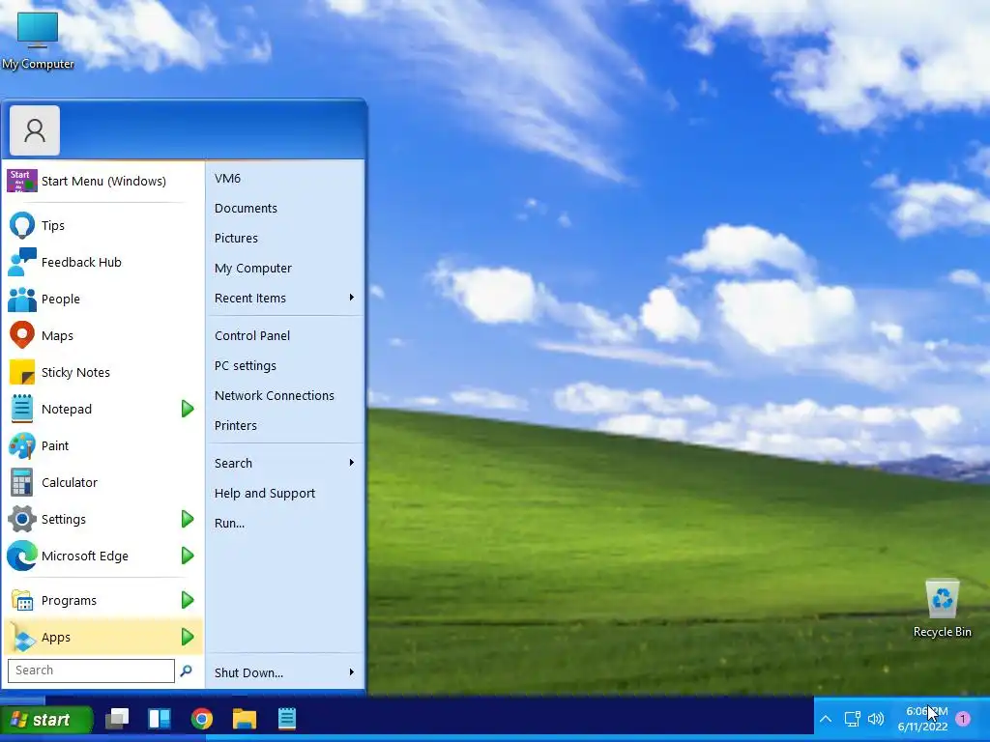The width and height of the screenshot is (990, 742).
Task: Open Settings gear icon in start menu
Action: point(22,519)
